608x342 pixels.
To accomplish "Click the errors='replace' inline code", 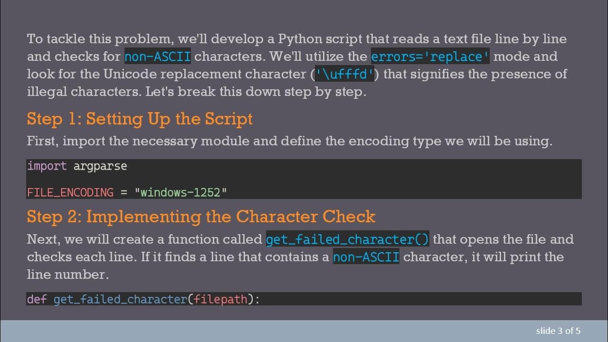I will pos(430,57).
